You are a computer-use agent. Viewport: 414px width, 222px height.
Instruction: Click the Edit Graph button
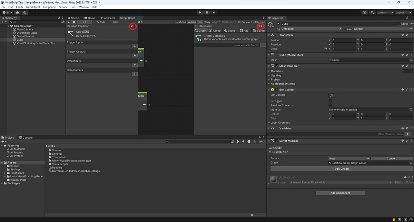click(x=342, y=169)
